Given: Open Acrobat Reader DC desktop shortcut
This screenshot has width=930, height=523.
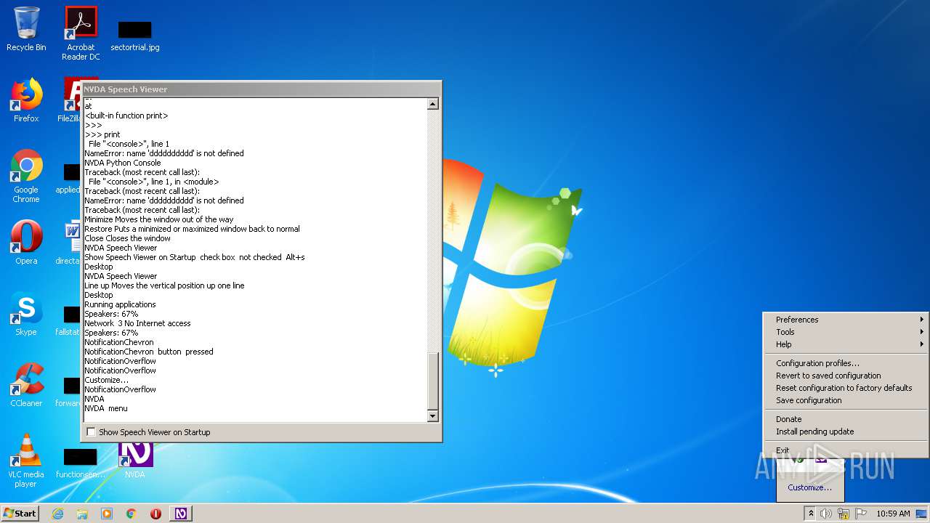Looking at the screenshot, I should (81, 33).
